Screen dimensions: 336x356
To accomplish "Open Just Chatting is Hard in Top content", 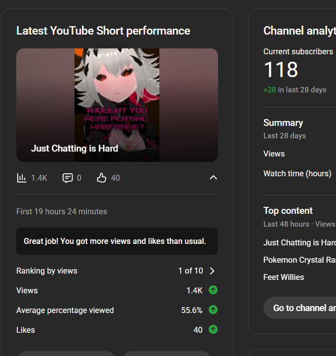I will pyautogui.click(x=299, y=242).
